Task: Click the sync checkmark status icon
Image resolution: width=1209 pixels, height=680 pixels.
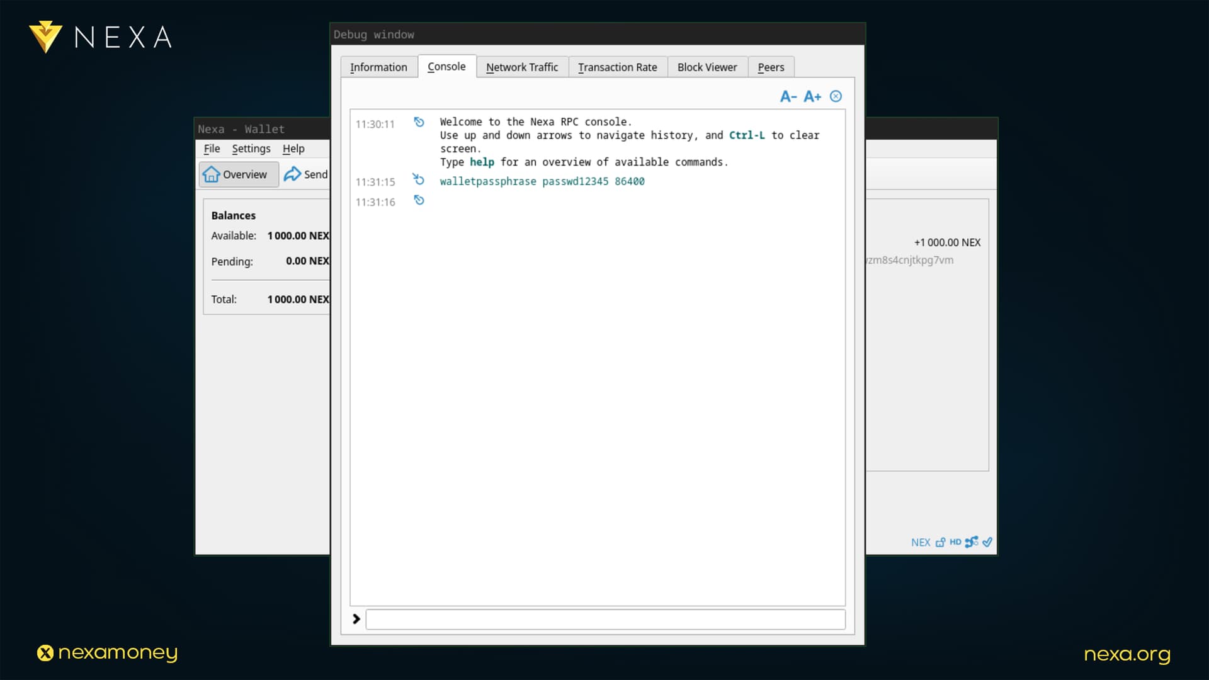Action: [x=987, y=542]
